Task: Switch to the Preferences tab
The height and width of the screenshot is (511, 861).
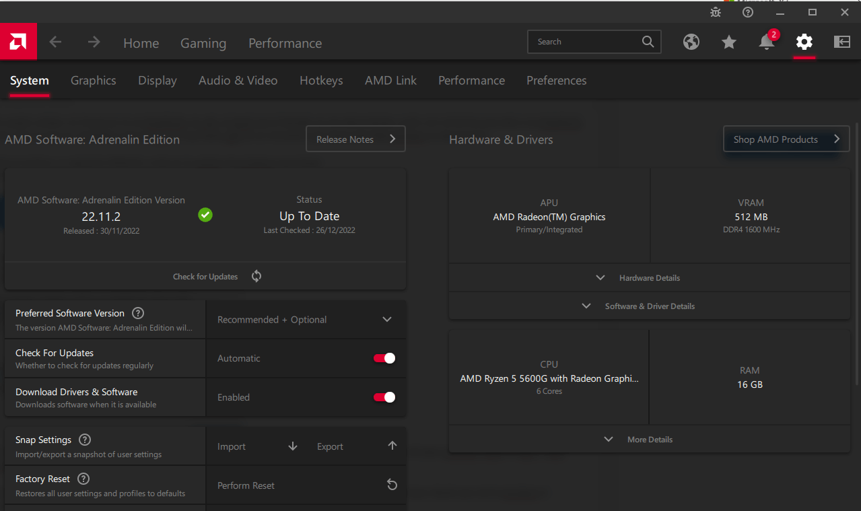Action: (x=557, y=81)
